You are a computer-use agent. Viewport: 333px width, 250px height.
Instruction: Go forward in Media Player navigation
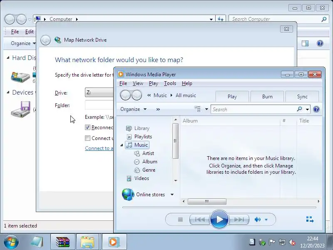pos(137,95)
